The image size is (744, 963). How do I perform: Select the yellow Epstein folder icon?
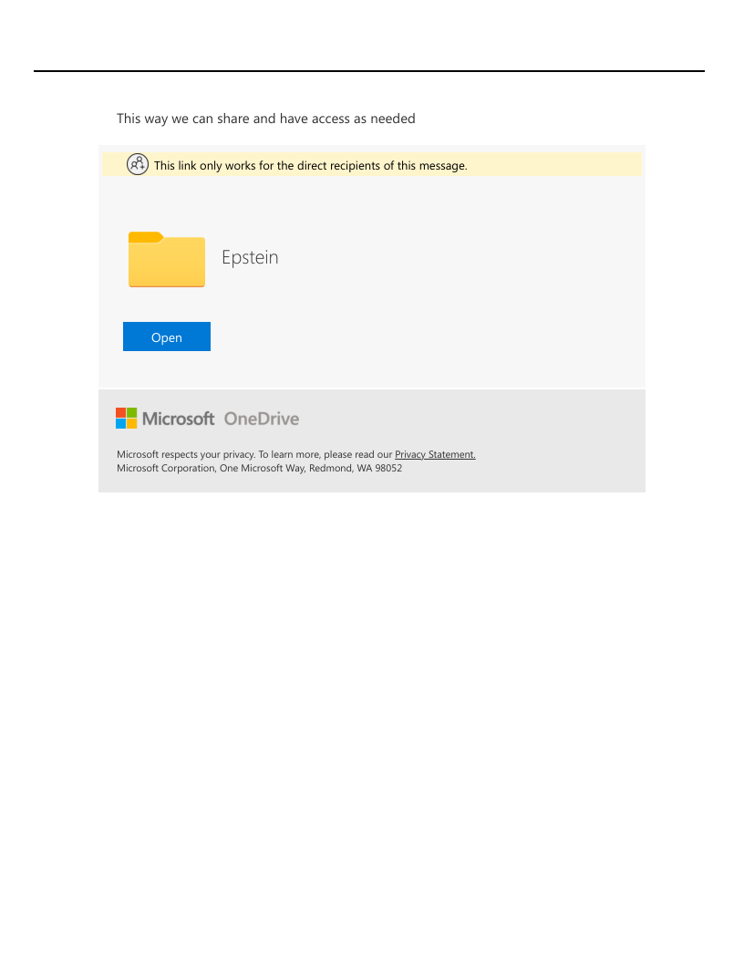coord(166,259)
